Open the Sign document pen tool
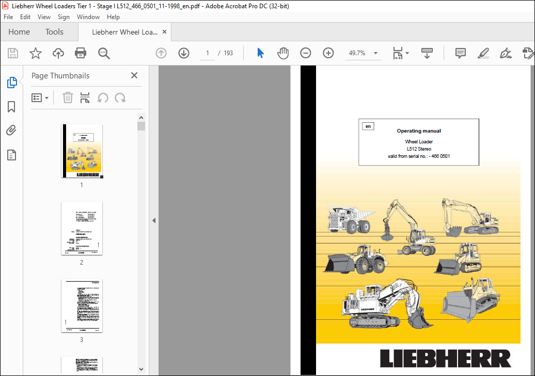 pos(506,53)
